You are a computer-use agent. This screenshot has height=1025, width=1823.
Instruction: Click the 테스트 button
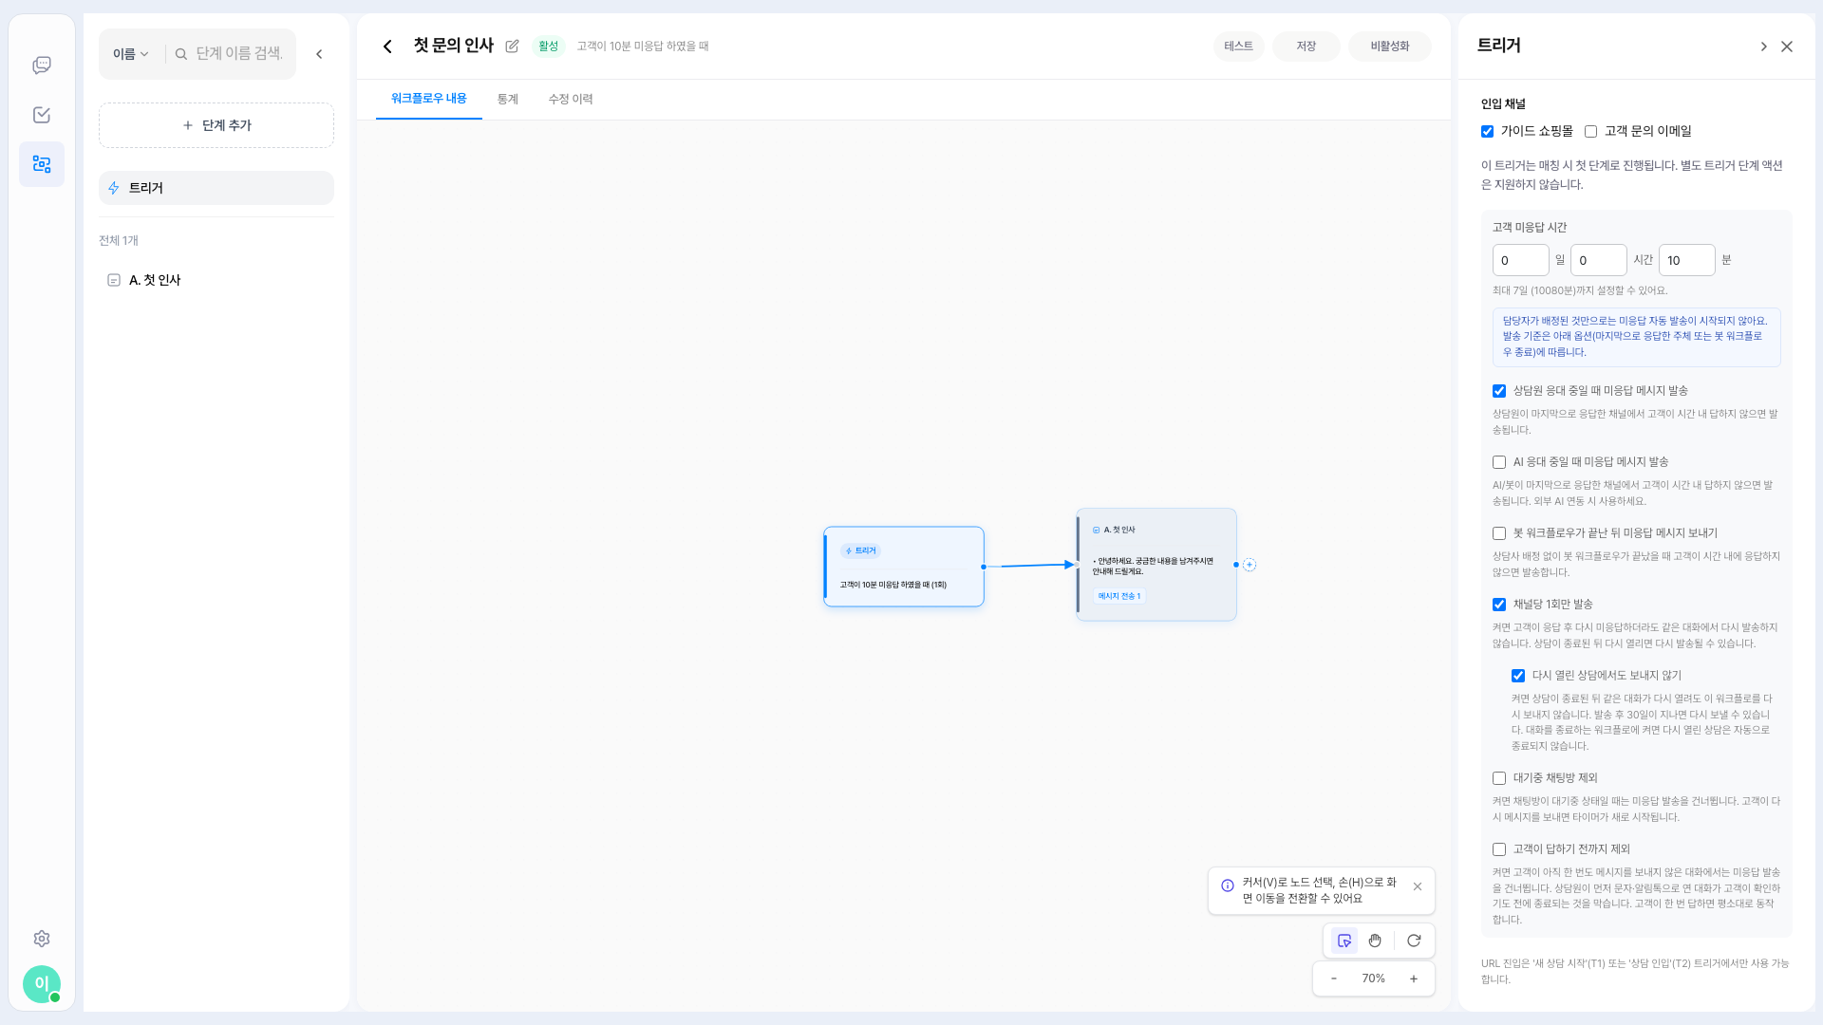pyautogui.click(x=1239, y=47)
